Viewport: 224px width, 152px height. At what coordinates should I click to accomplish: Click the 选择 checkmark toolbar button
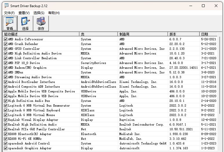(x=25, y=23)
